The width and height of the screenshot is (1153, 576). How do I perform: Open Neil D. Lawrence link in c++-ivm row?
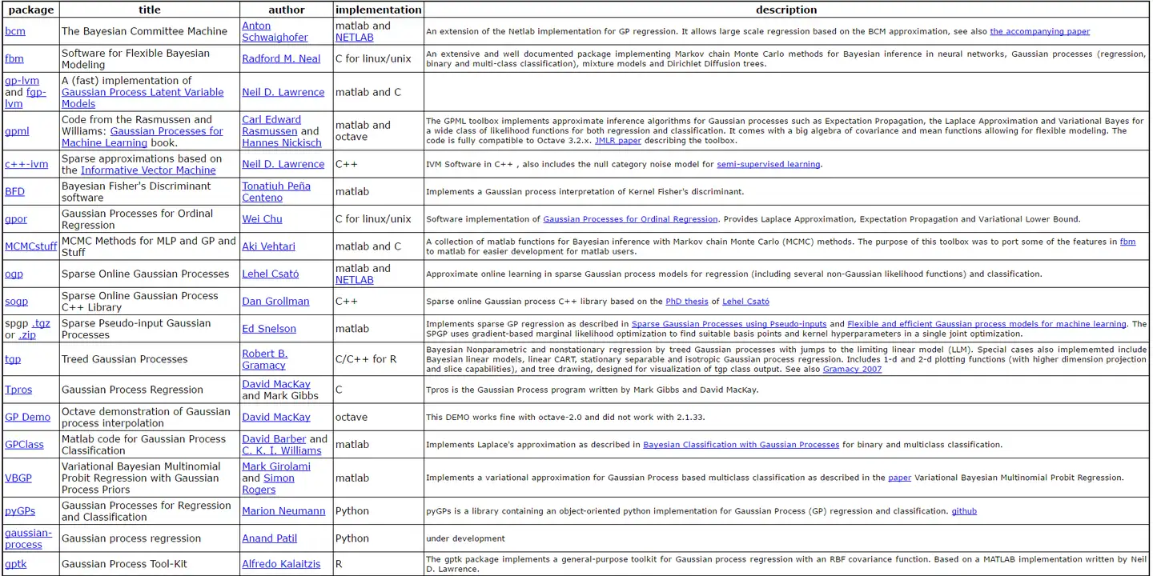tap(283, 164)
